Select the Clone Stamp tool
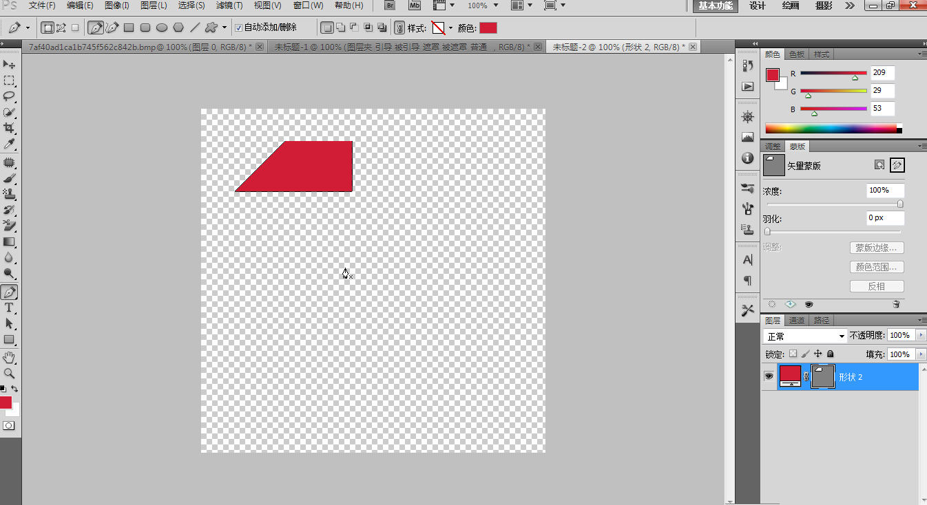The width and height of the screenshot is (927, 505). click(x=9, y=194)
